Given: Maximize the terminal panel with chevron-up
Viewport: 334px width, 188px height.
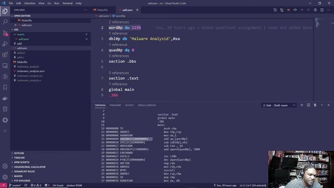Looking at the screenshot, I should (322, 105).
